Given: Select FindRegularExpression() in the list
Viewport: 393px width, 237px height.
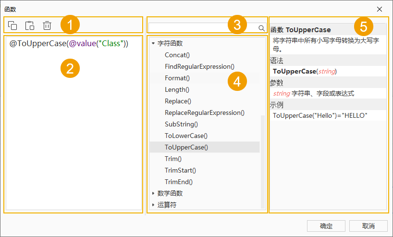Looking at the screenshot, I should [199, 66].
